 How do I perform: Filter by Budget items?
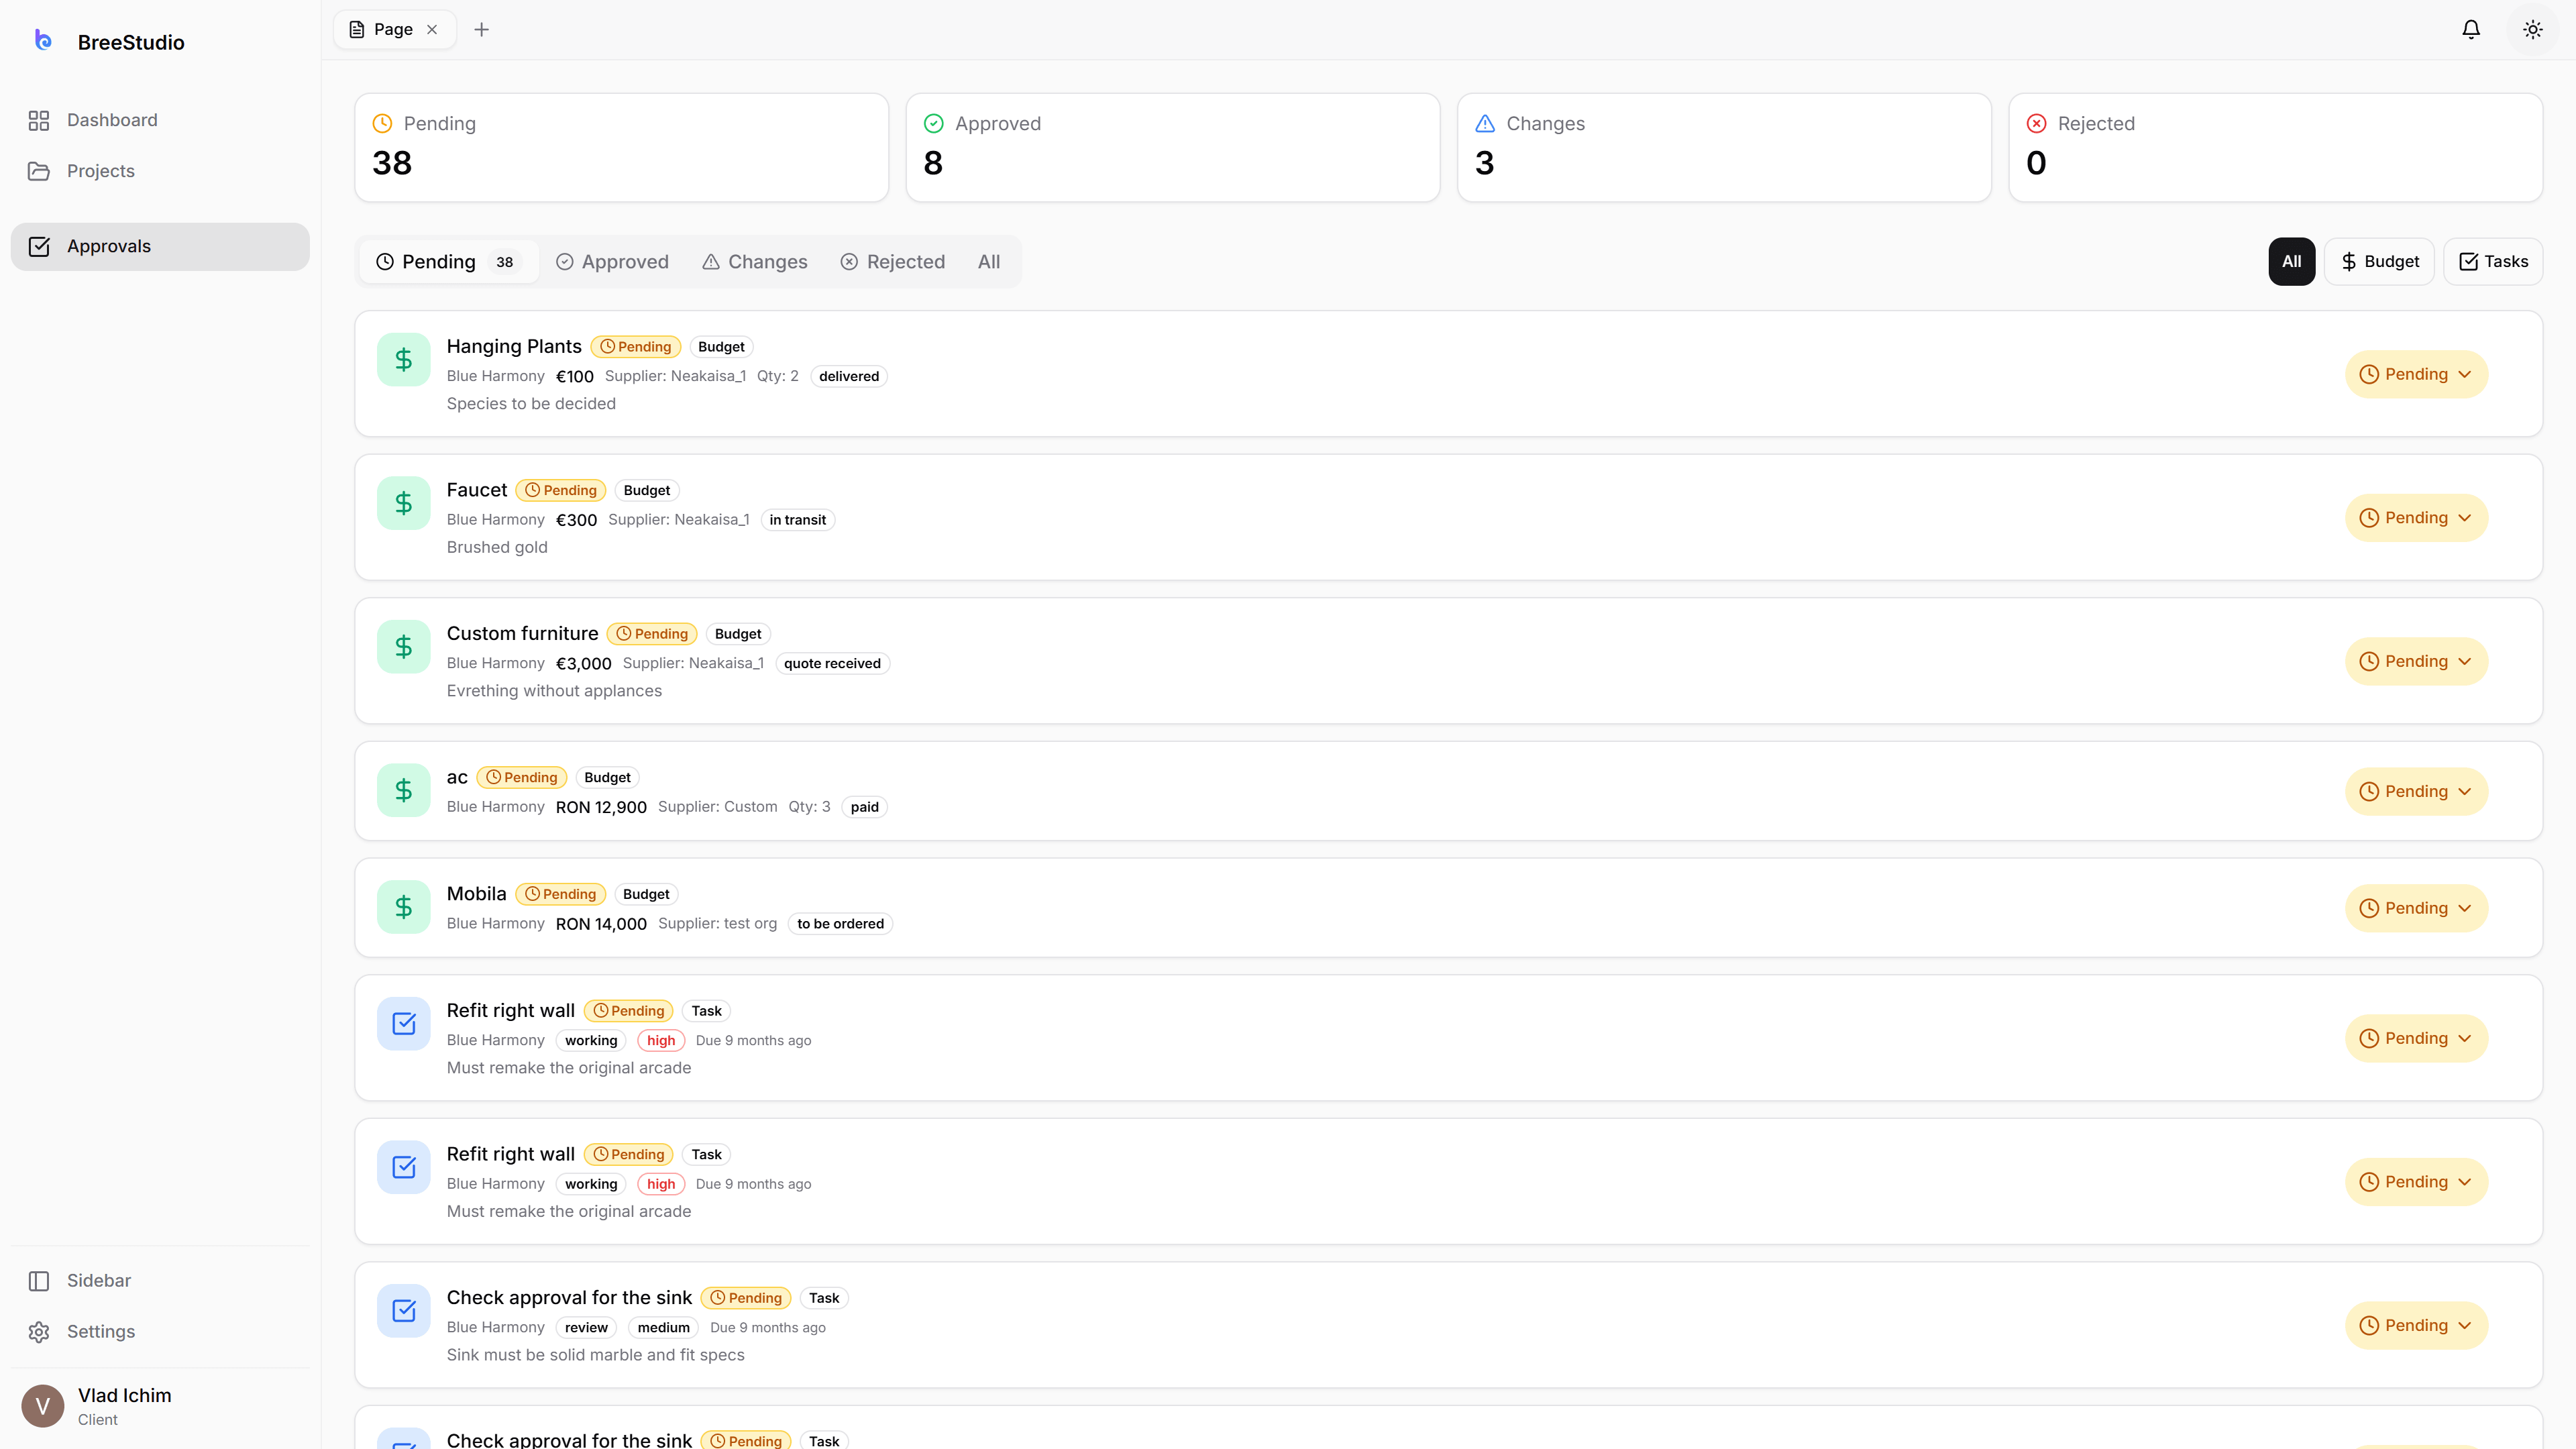pos(2379,261)
